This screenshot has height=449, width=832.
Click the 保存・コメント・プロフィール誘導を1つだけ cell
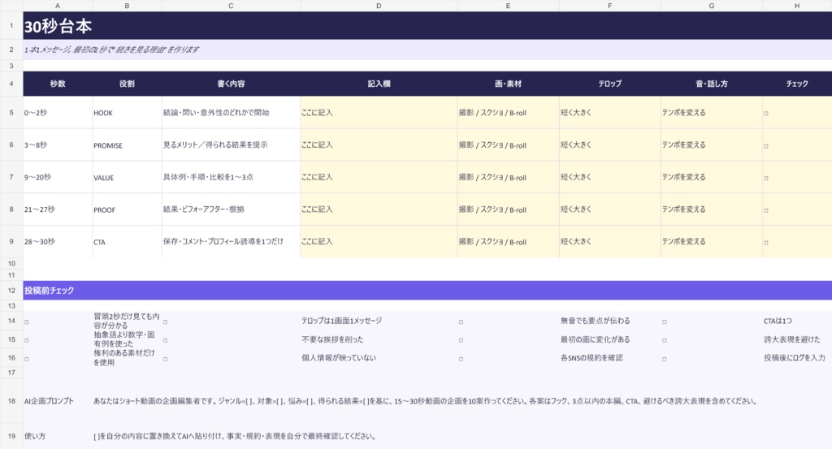[231, 242]
